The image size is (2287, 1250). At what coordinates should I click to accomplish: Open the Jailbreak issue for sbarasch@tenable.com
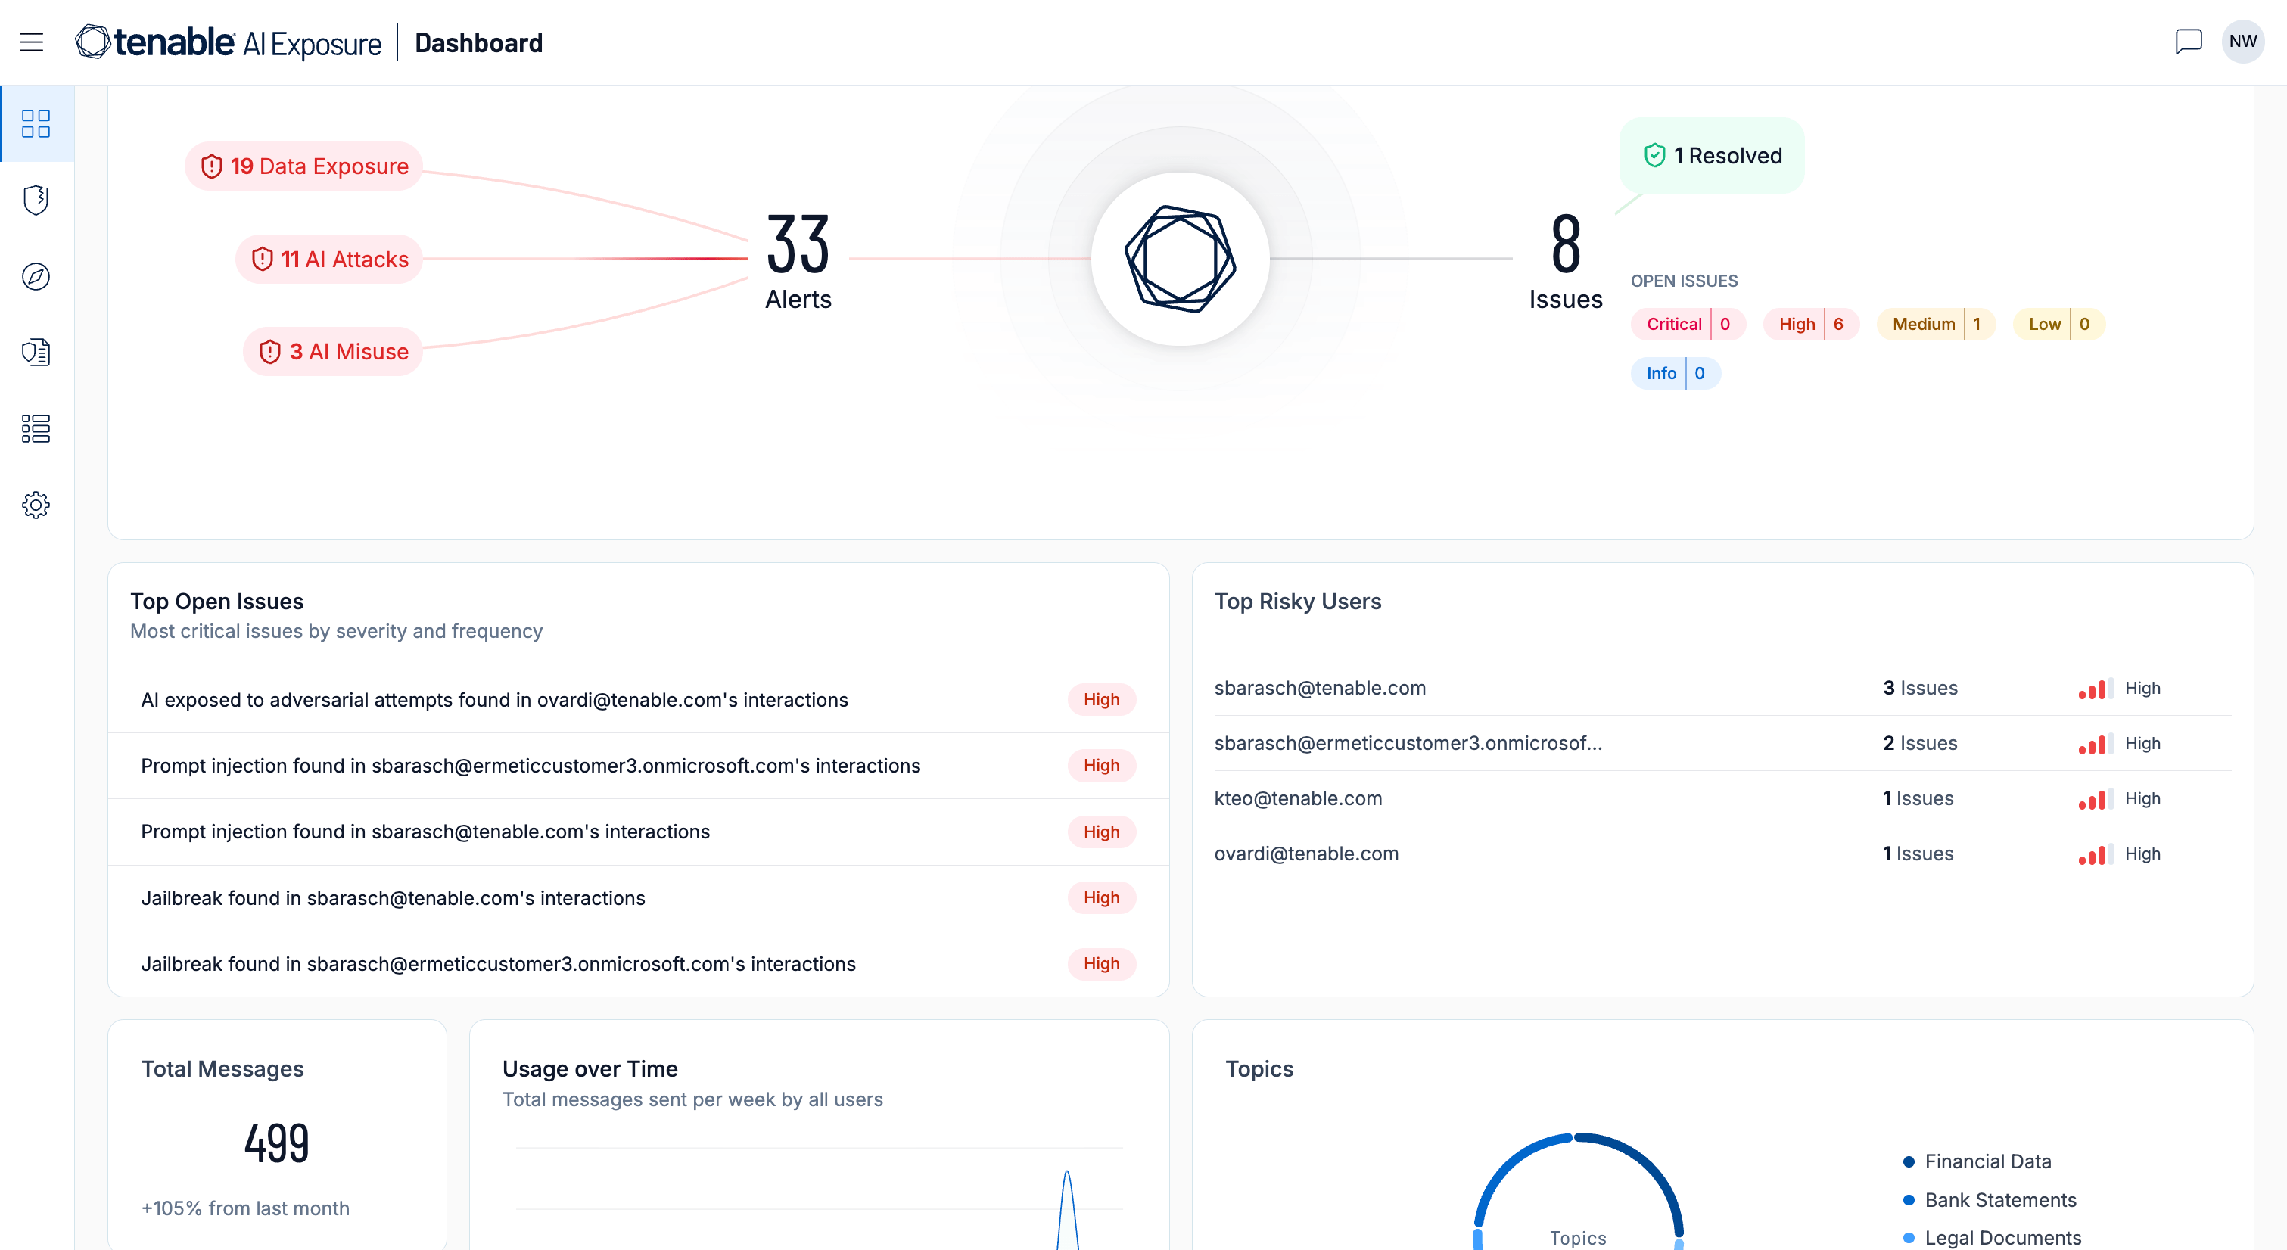pyautogui.click(x=393, y=897)
